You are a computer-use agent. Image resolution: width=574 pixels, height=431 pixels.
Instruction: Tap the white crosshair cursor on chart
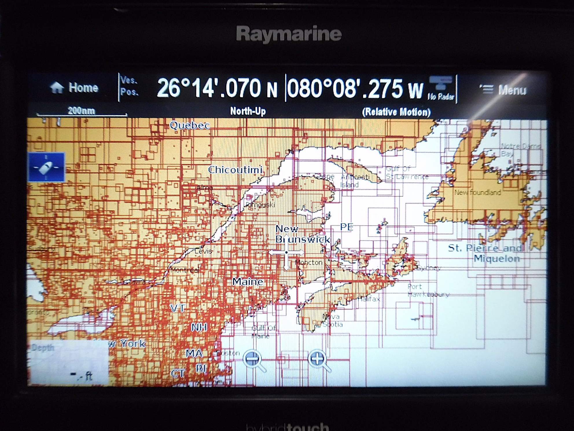[286, 253]
